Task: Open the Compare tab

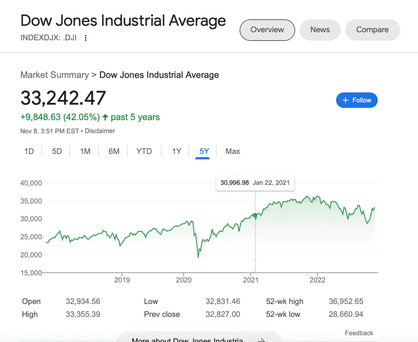Action: click(372, 30)
